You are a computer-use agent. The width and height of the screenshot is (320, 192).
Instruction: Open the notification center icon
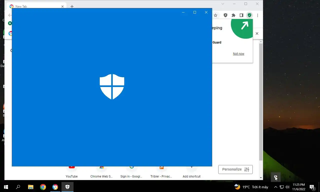click(x=312, y=187)
